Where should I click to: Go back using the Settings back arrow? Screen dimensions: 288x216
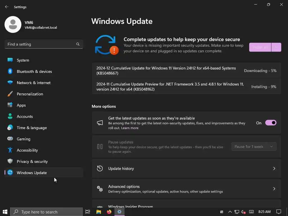point(7,7)
